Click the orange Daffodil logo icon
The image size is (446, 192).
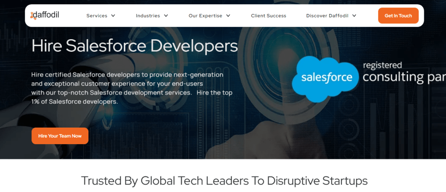(x=33, y=16)
